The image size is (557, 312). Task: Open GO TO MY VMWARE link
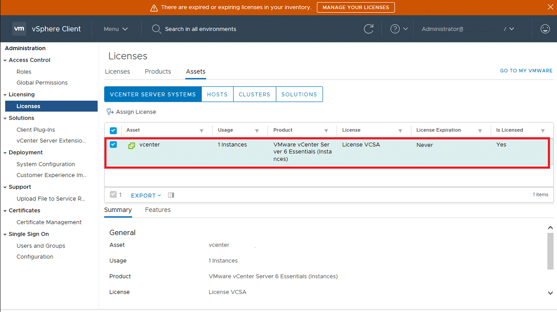pos(526,71)
